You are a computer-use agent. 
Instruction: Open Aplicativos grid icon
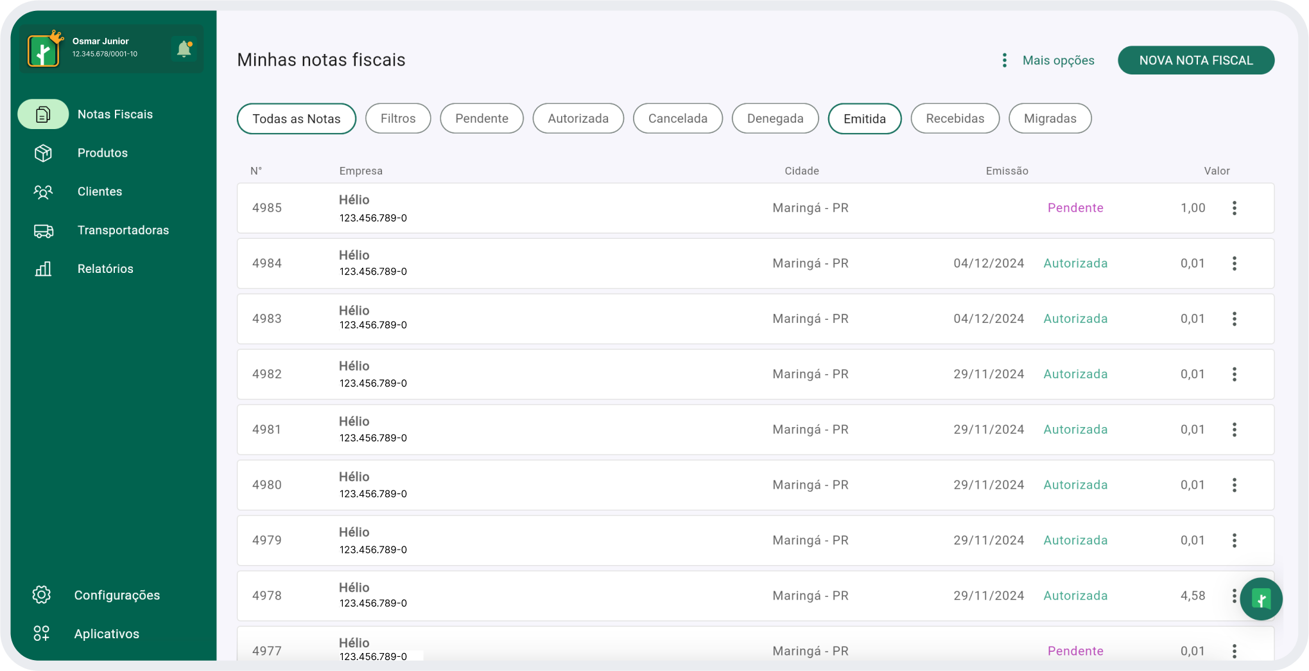42,634
